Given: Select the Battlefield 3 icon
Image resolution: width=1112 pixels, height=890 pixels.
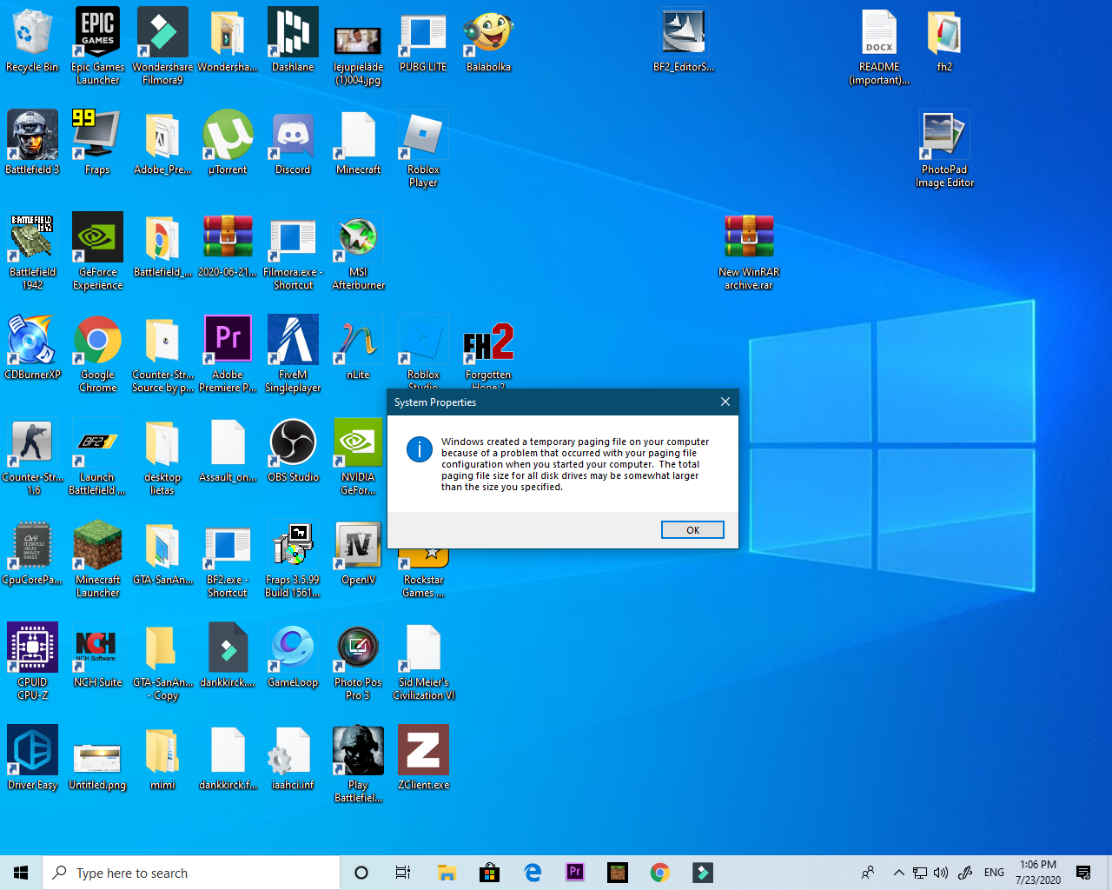Looking at the screenshot, I should (32, 143).
